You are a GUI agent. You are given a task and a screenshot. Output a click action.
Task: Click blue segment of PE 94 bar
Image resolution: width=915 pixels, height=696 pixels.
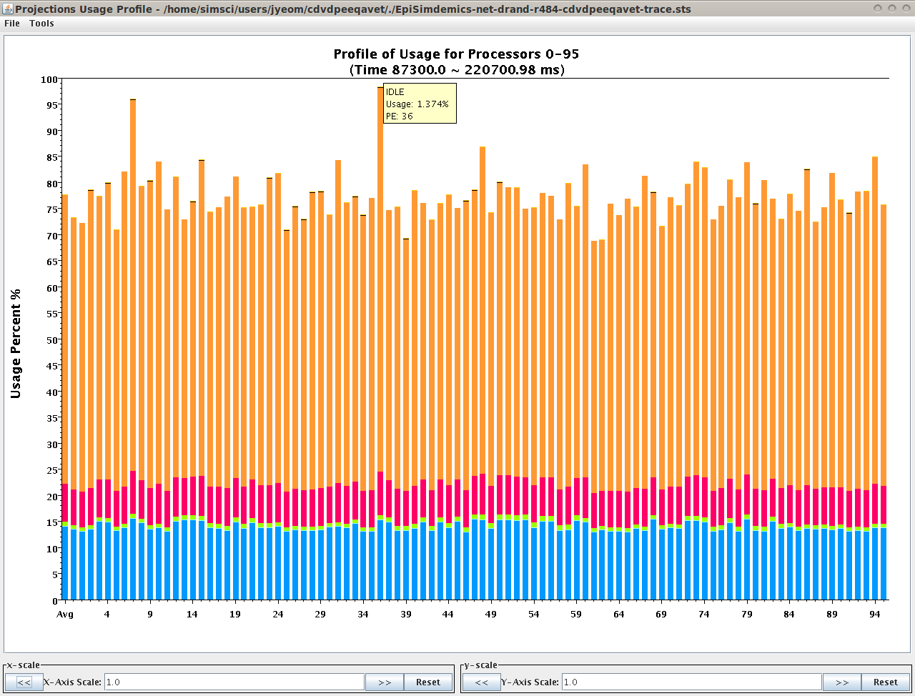point(875,565)
